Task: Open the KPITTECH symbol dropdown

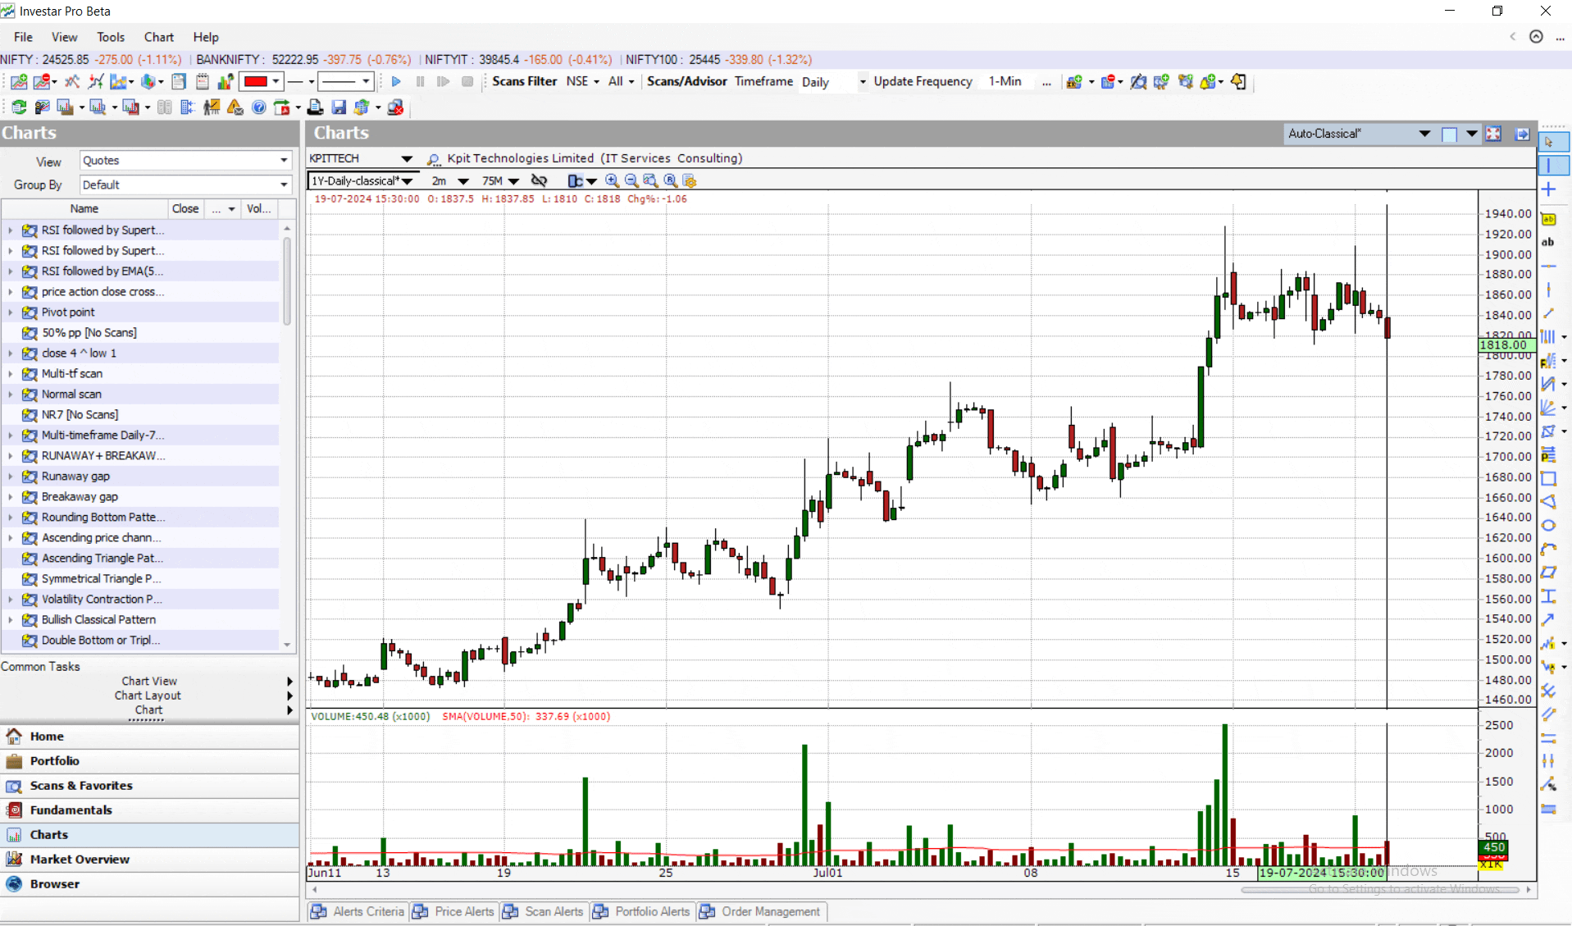Action: pyautogui.click(x=408, y=158)
